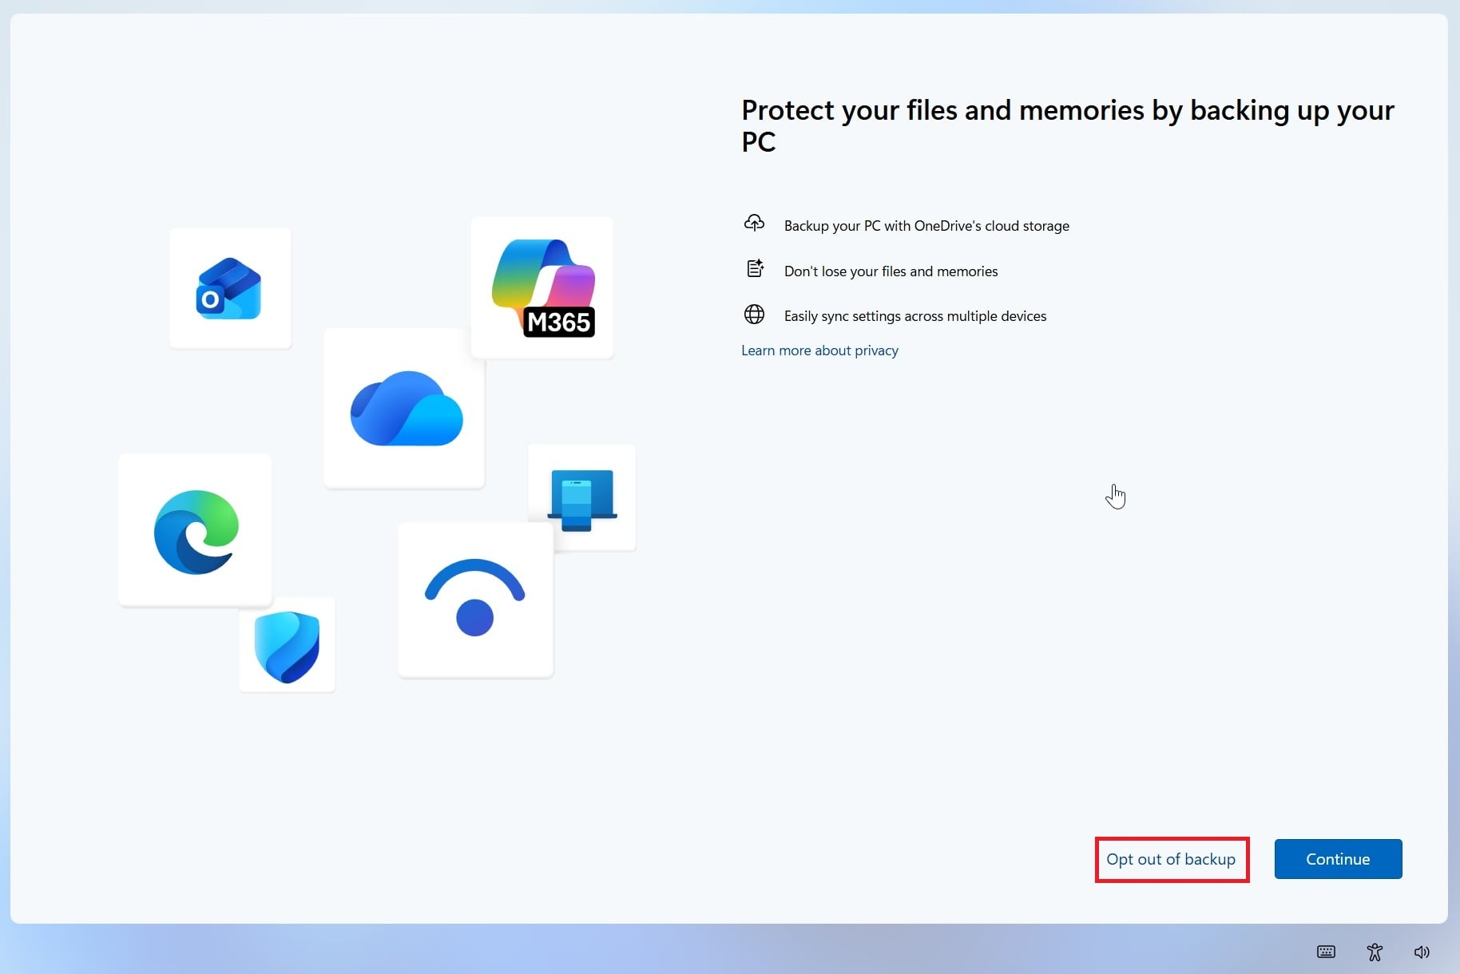
Task: Click the Phone Link icon tile
Action: click(582, 497)
